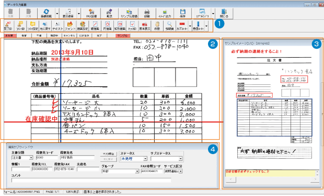
Task: Click the 得意先TEL input field
Action: click(42, 169)
